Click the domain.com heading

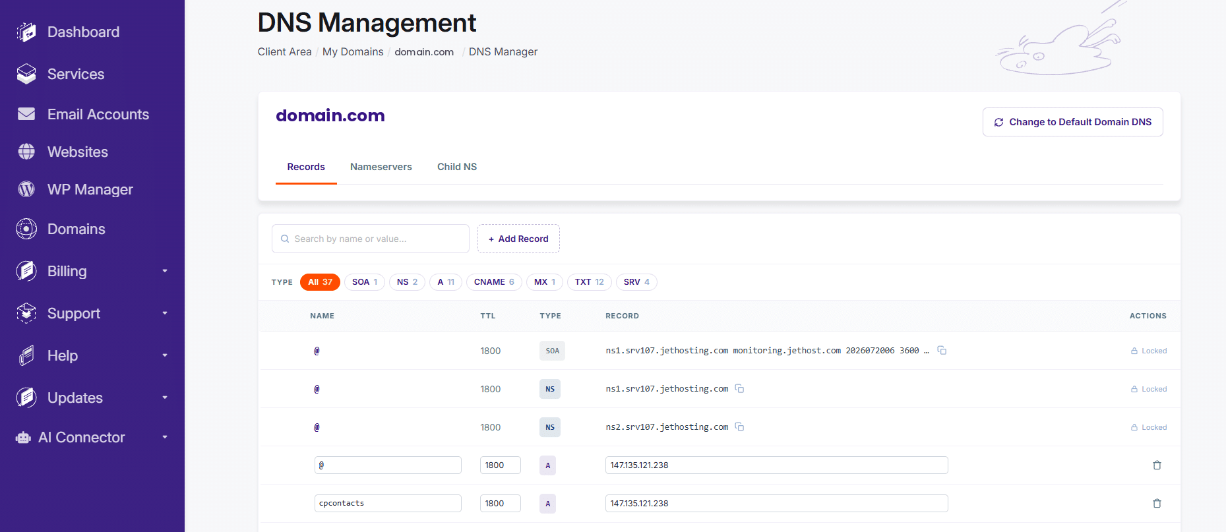coord(330,115)
